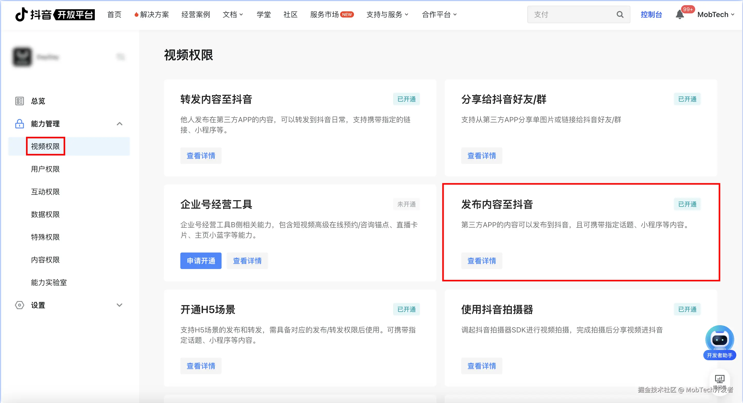Screen dimensions: 743x403
Task: Click the search magnifier icon
Action: click(x=620, y=14)
